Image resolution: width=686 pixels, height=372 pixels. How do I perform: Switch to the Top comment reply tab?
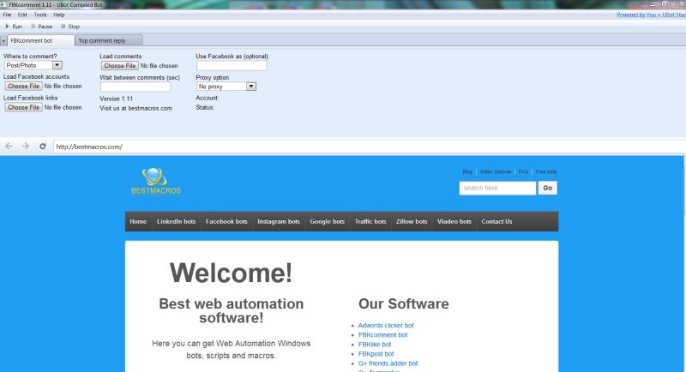click(x=109, y=40)
